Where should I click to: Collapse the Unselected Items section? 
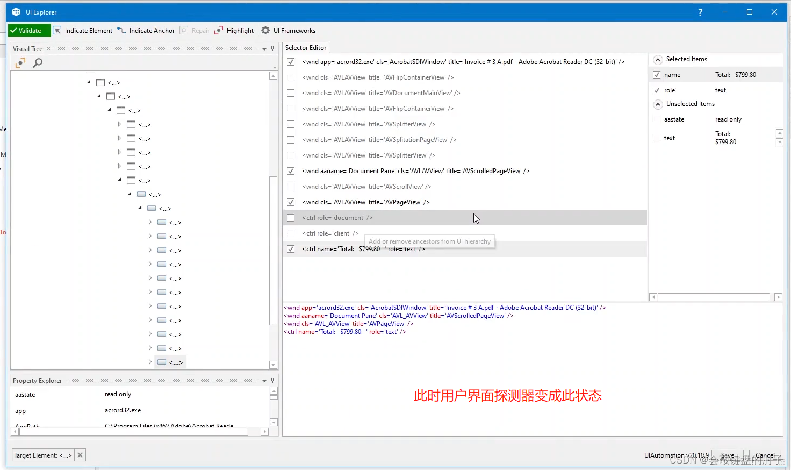point(658,104)
